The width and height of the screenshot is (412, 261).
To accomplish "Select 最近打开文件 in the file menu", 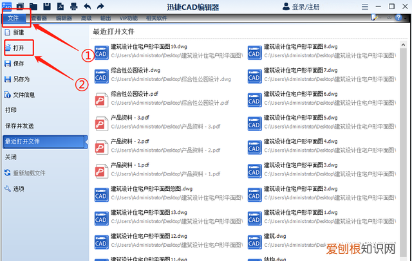I will (45, 141).
